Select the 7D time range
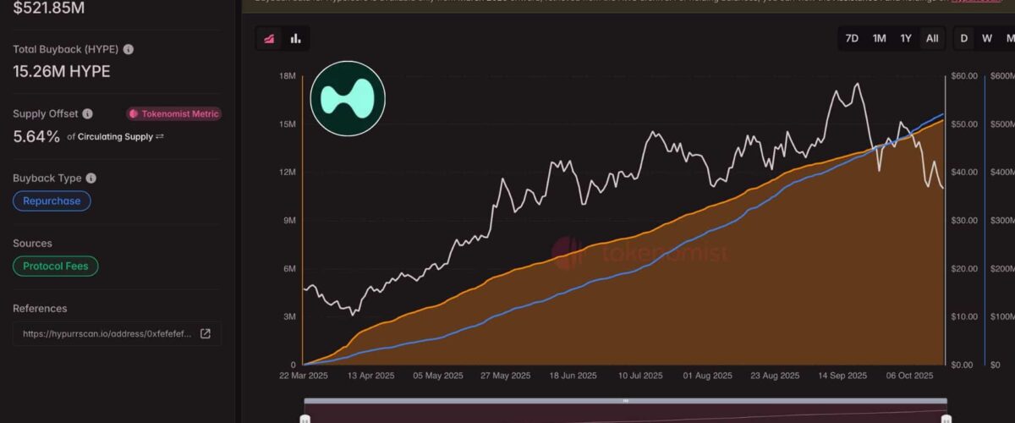This screenshot has width=1015, height=423. [852, 38]
